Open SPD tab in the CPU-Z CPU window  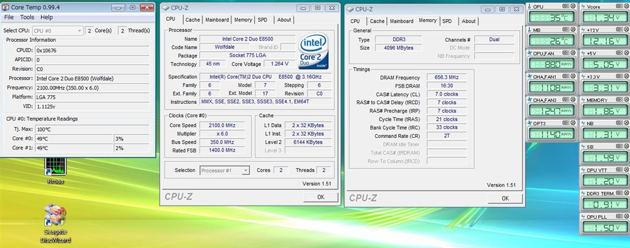262,20
